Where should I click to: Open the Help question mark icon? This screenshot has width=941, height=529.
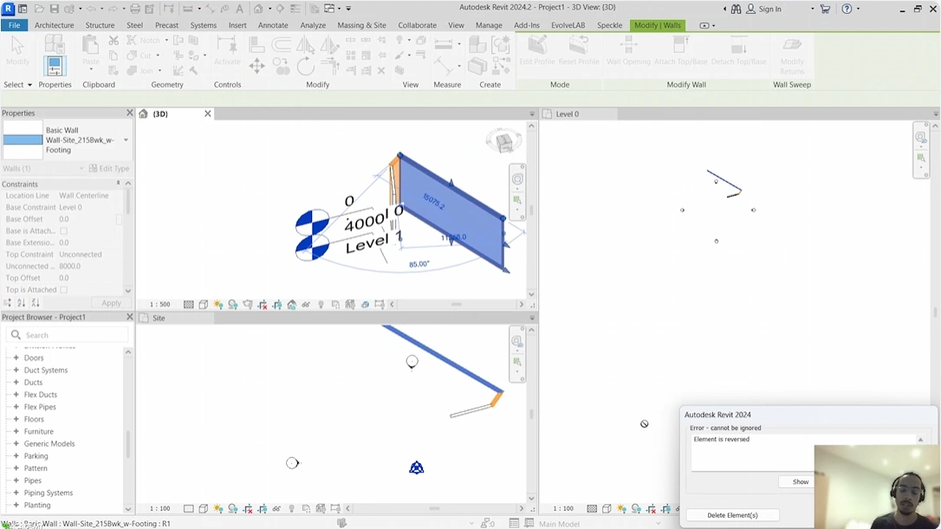coord(847,9)
